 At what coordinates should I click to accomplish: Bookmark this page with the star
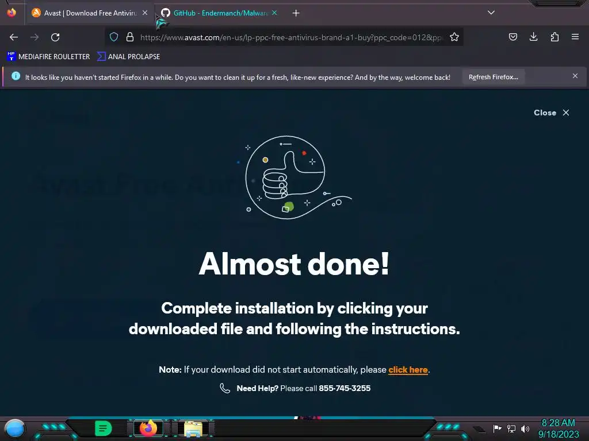(454, 37)
